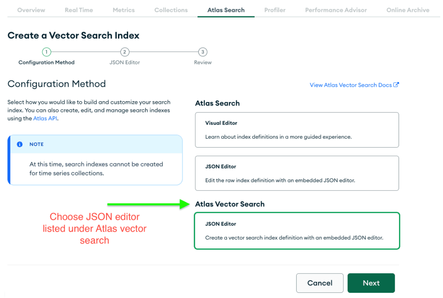Open the Atlas API link
Screen dimensions: 443x298
pos(45,118)
